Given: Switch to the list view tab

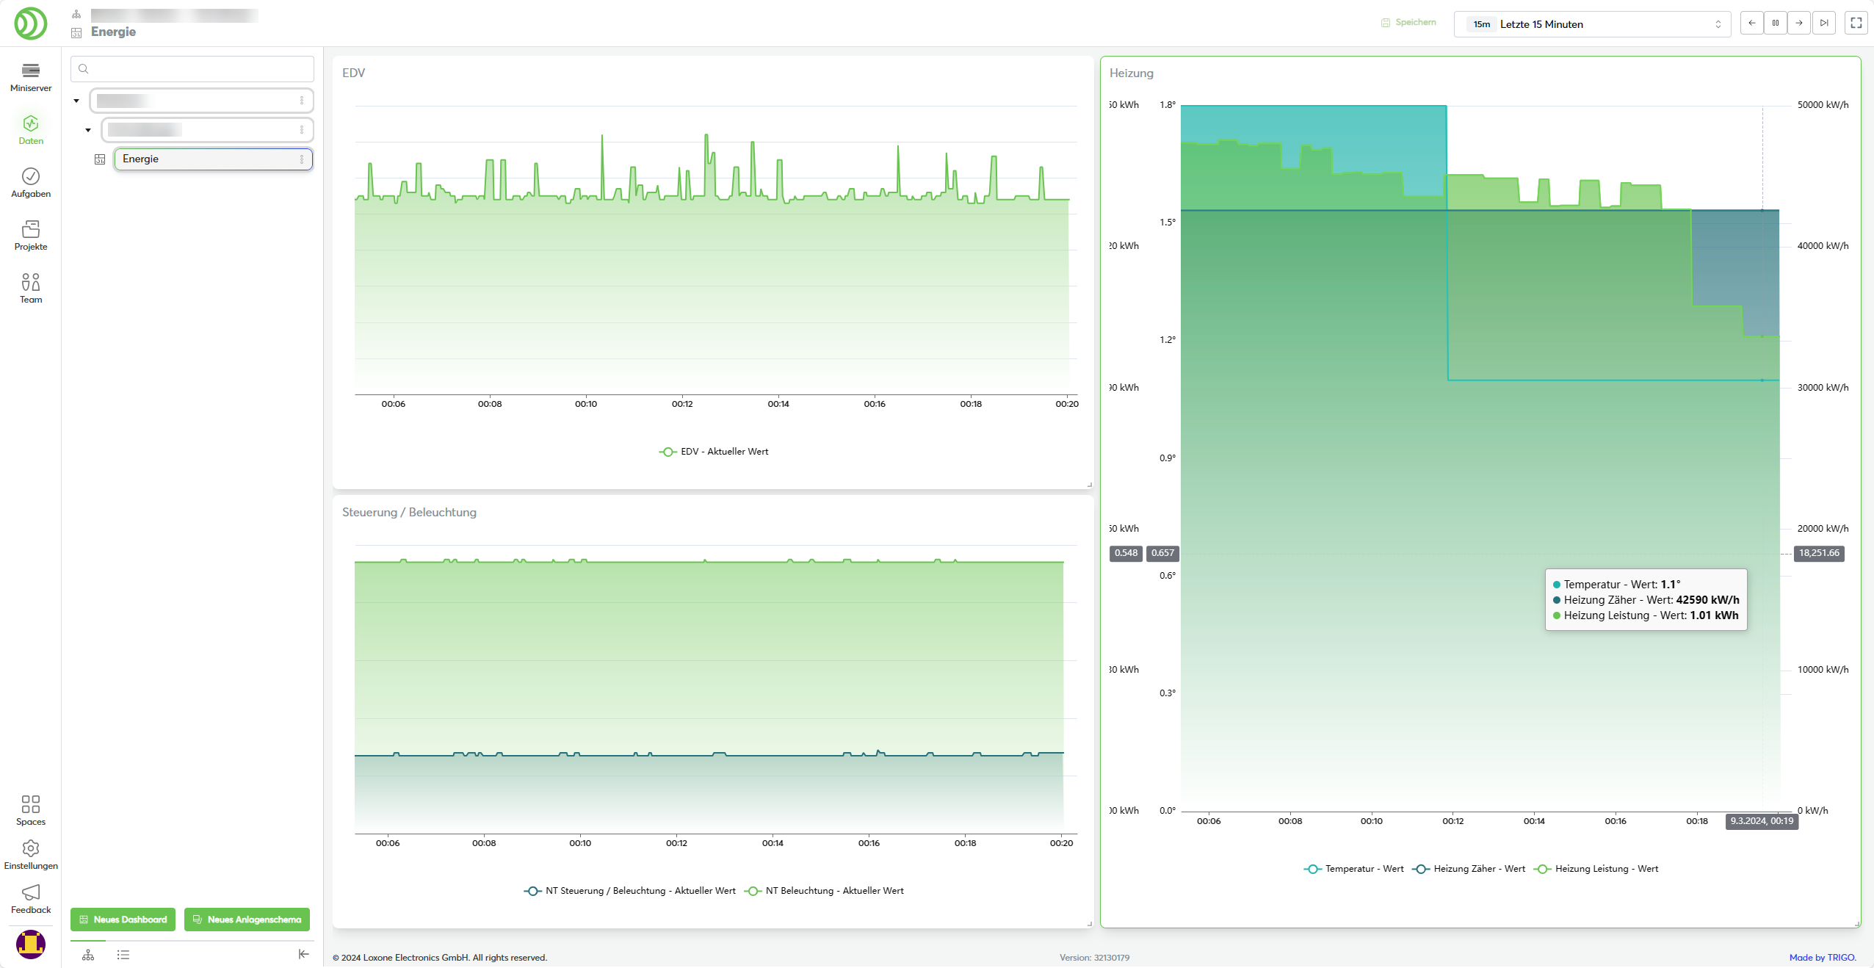Looking at the screenshot, I should [x=123, y=955].
